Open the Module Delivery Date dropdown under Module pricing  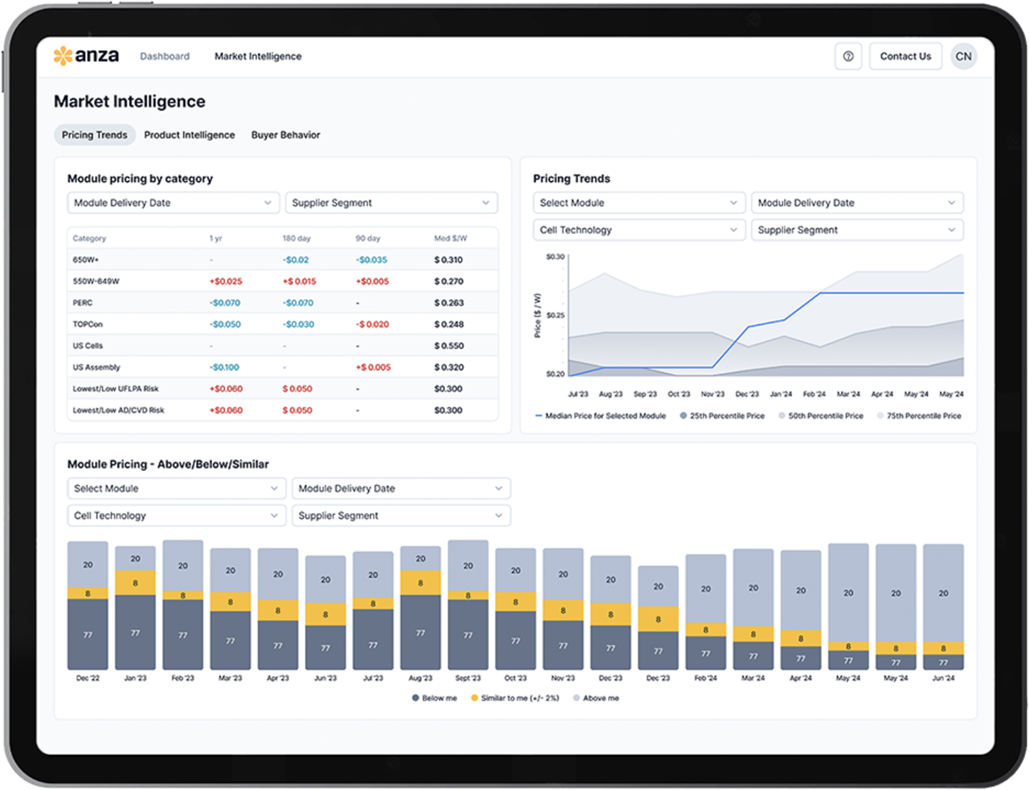[x=173, y=202]
